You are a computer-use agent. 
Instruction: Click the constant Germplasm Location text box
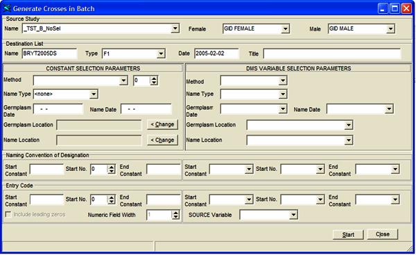click(99, 125)
